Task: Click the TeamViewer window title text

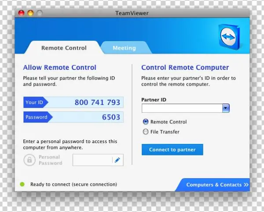Action: click(x=132, y=13)
